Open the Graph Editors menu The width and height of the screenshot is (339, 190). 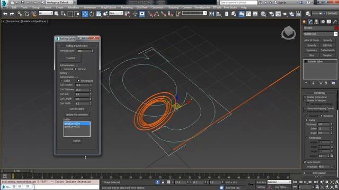point(109,7)
